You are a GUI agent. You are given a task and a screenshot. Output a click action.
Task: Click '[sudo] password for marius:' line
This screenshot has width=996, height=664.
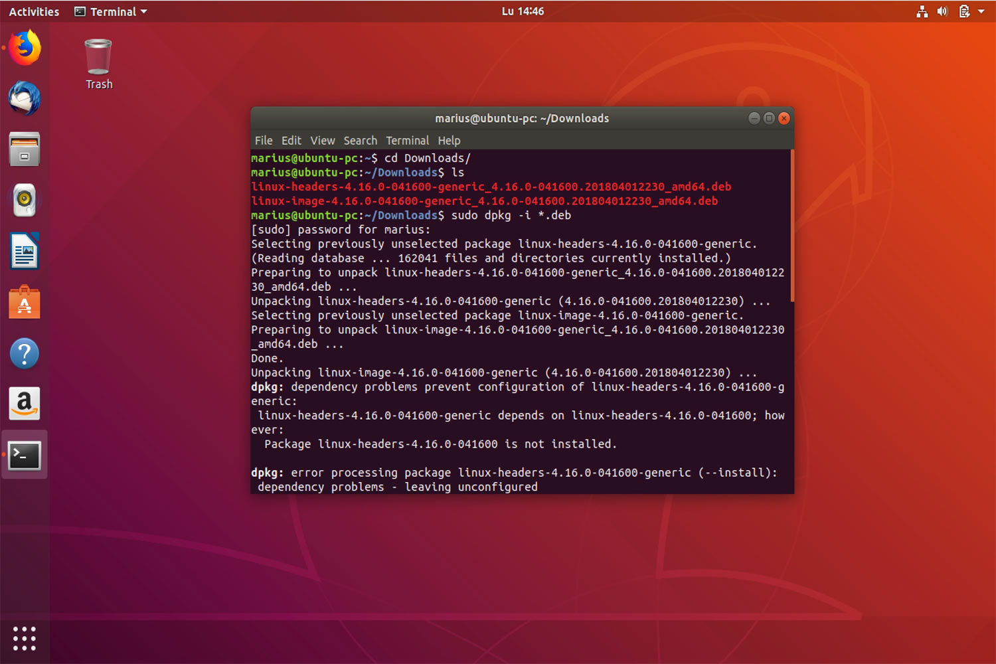click(341, 230)
